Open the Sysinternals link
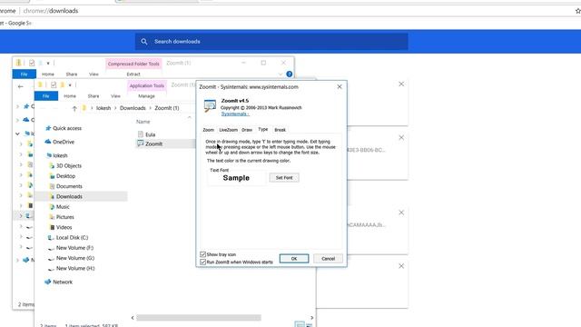This screenshot has width=581, height=327. (235, 114)
